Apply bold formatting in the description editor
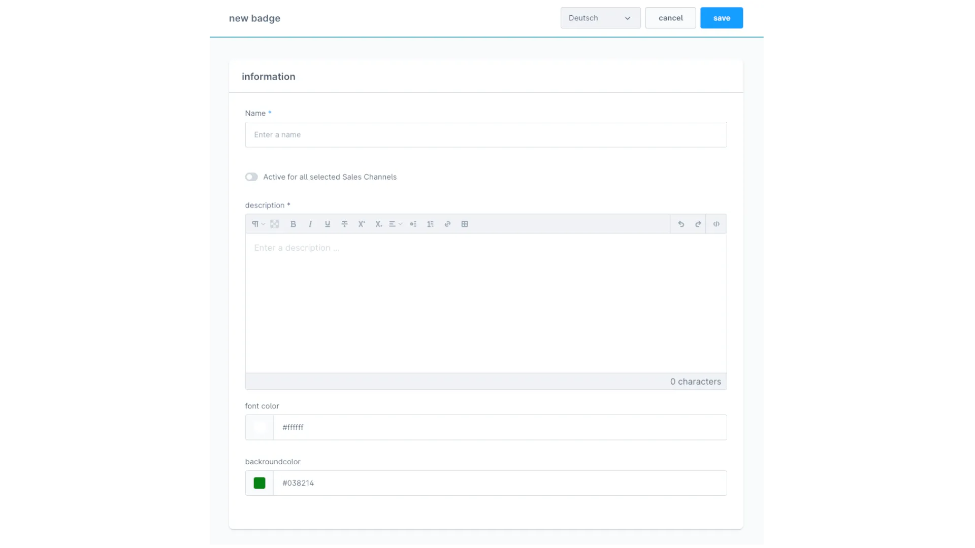The height and width of the screenshot is (548, 975). 293,224
